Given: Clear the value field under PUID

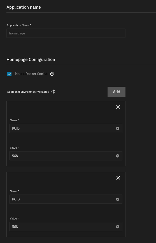Looking at the screenshot, I should coord(118,156).
